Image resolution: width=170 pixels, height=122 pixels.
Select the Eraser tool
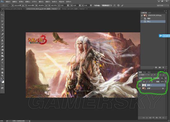pyautogui.click(x=2, y=47)
